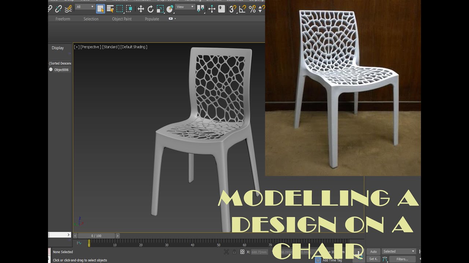The width and height of the screenshot is (469, 263).
Task: Open the Object Paint ribbon tab
Action: click(122, 19)
